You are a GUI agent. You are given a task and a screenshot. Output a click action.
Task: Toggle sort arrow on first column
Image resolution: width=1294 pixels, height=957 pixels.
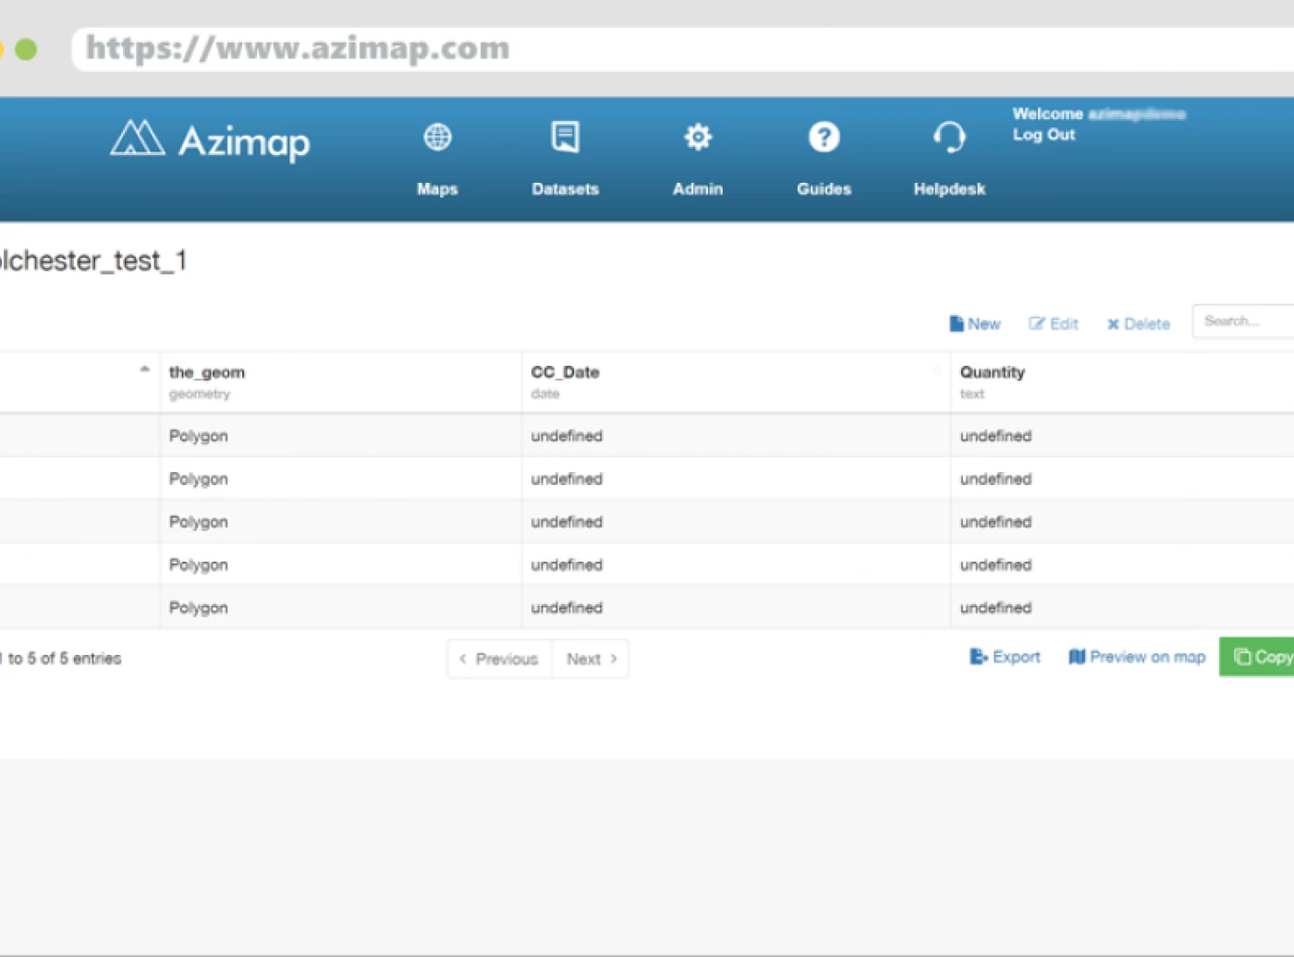click(x=144, y=369)
